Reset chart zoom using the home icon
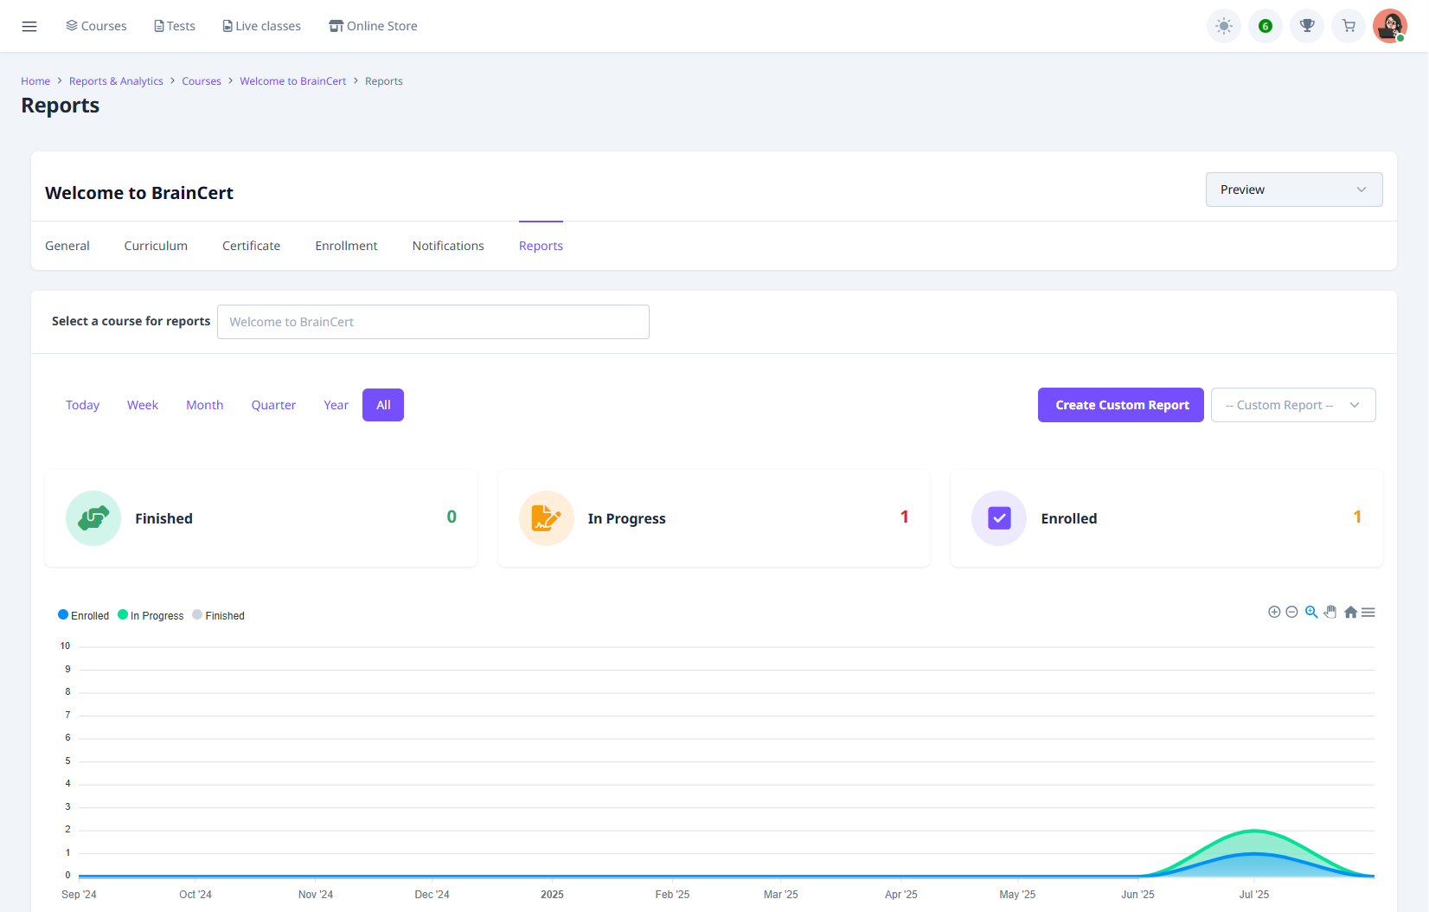The height and width of the screenshot is (912, 1429). [1350, 612]
